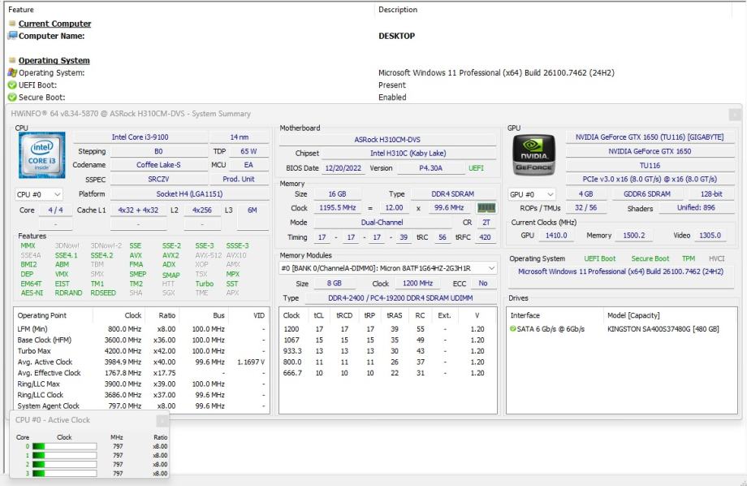Click the Description column header
The height and width of the screenshot is (486, 747).
(398, 10)
